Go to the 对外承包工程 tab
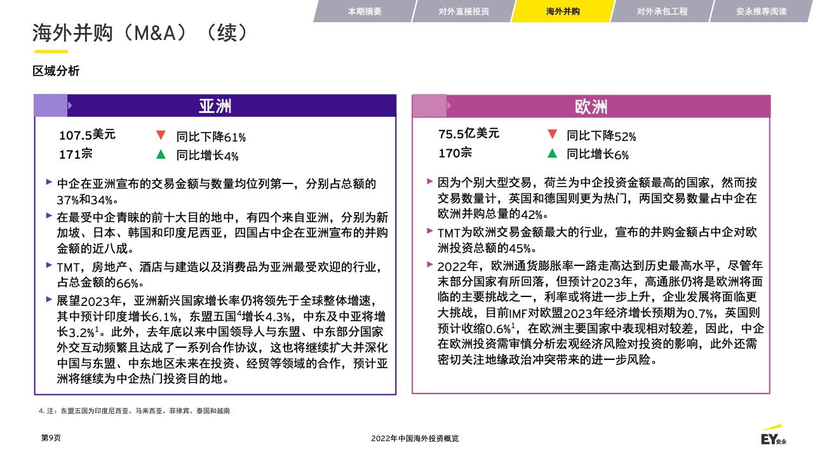The image size is (813, 457). pos(662,11)
